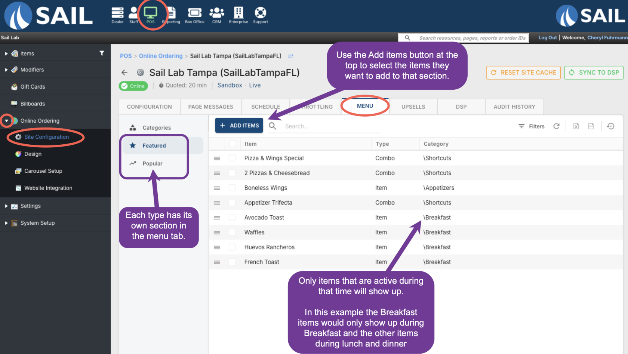This screenshot has height=354, width=628.
Task: Click the sidebar filter funnel icon
Action: [102, 53]
